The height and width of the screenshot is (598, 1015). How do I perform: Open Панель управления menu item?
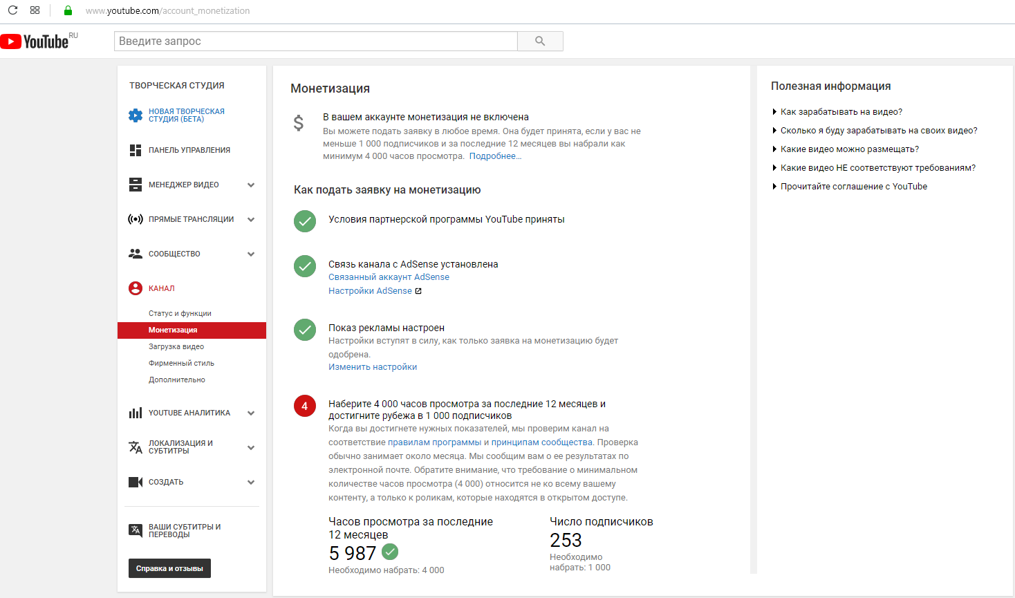[189, 150]
